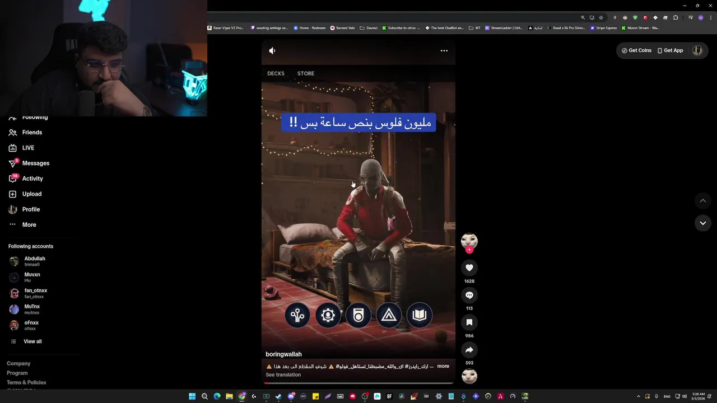
Task: Click the triangle emblem circle icon
Action: coord(389,315)
